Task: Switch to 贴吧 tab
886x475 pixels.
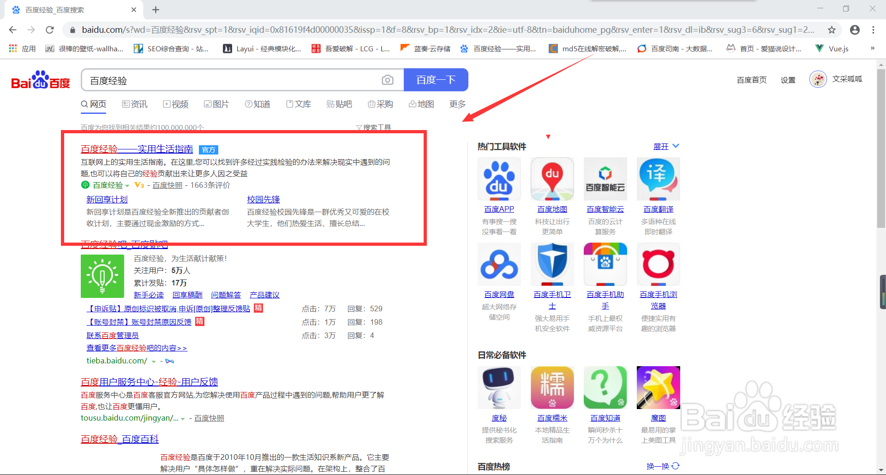Action: click(339, 104)
